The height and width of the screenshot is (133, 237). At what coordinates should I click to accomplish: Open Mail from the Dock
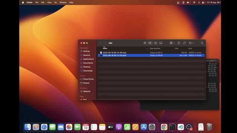[x=61, y=127]
